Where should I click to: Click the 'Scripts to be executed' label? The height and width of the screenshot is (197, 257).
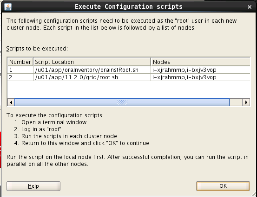click(x=37, y=49)
